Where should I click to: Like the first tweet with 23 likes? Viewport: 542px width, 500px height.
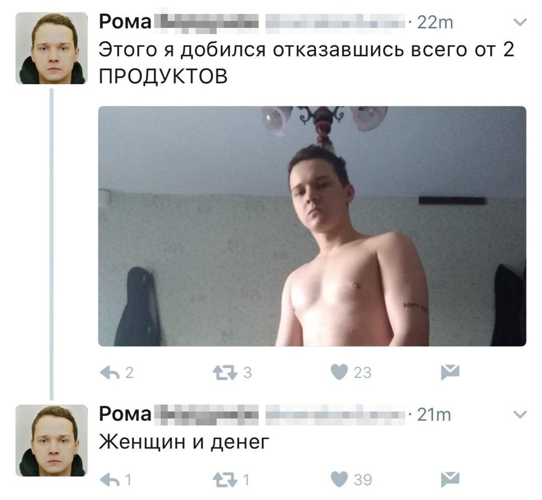click(339, 372)
